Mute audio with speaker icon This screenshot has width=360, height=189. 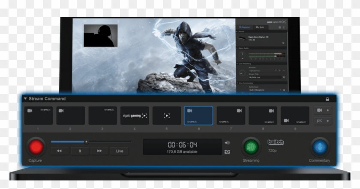coord(227,143)
